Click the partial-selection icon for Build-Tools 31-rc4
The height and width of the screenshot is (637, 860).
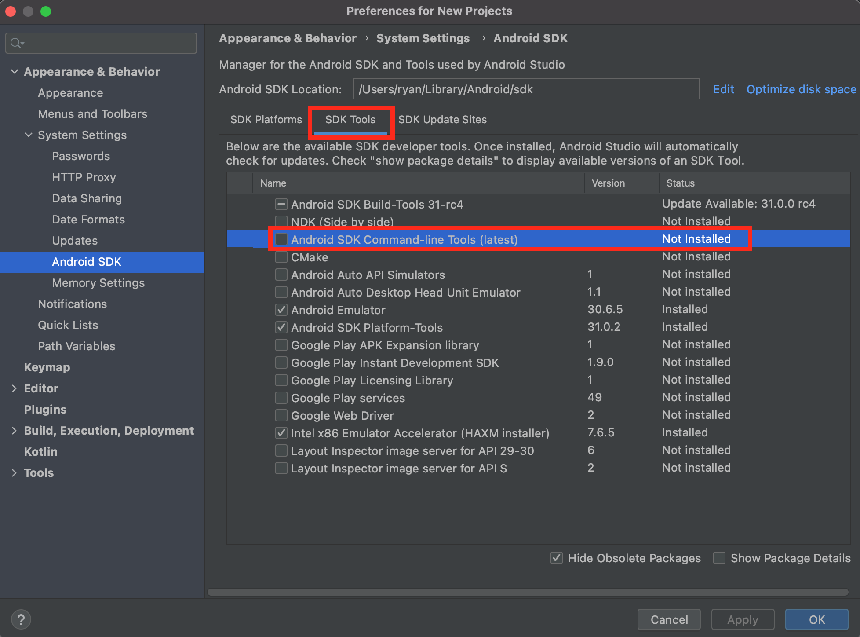click(x=281, y=204)
